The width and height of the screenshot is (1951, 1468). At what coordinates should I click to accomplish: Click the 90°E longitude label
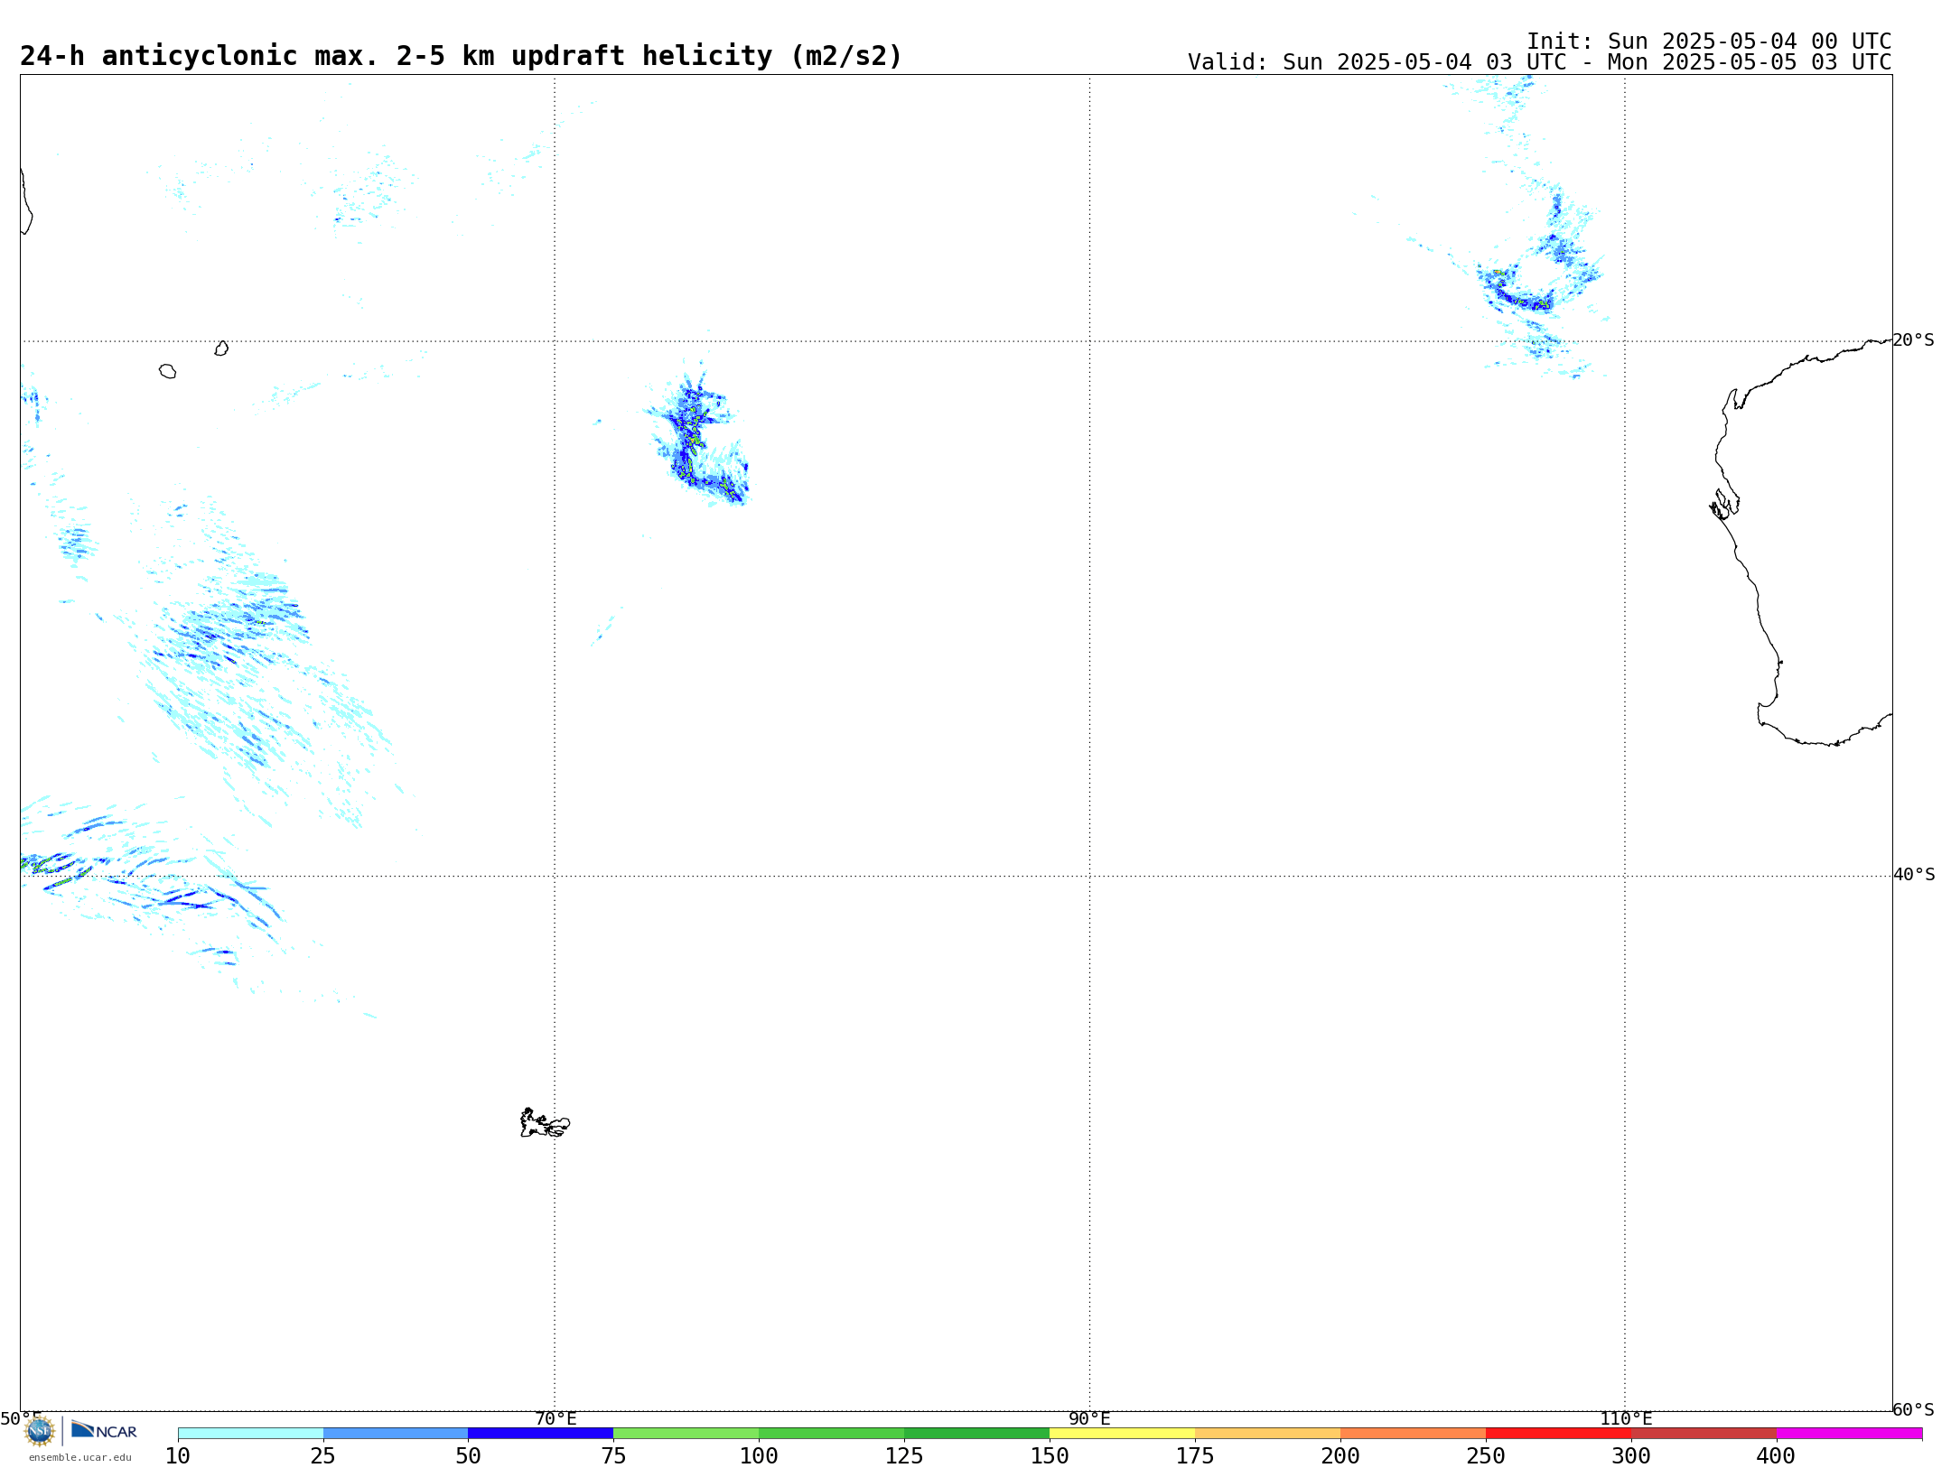tap(1090, 1418)
